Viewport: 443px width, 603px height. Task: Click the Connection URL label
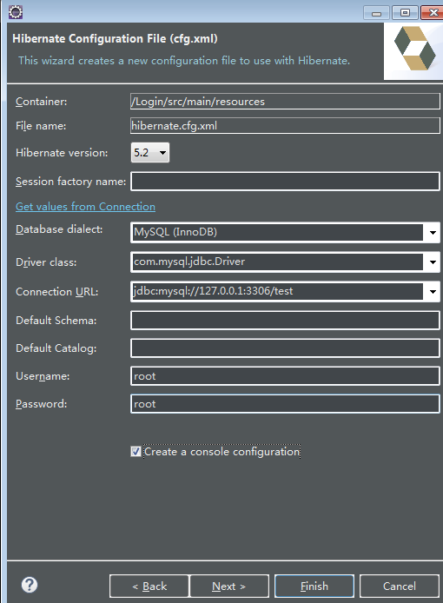[57, 292]
